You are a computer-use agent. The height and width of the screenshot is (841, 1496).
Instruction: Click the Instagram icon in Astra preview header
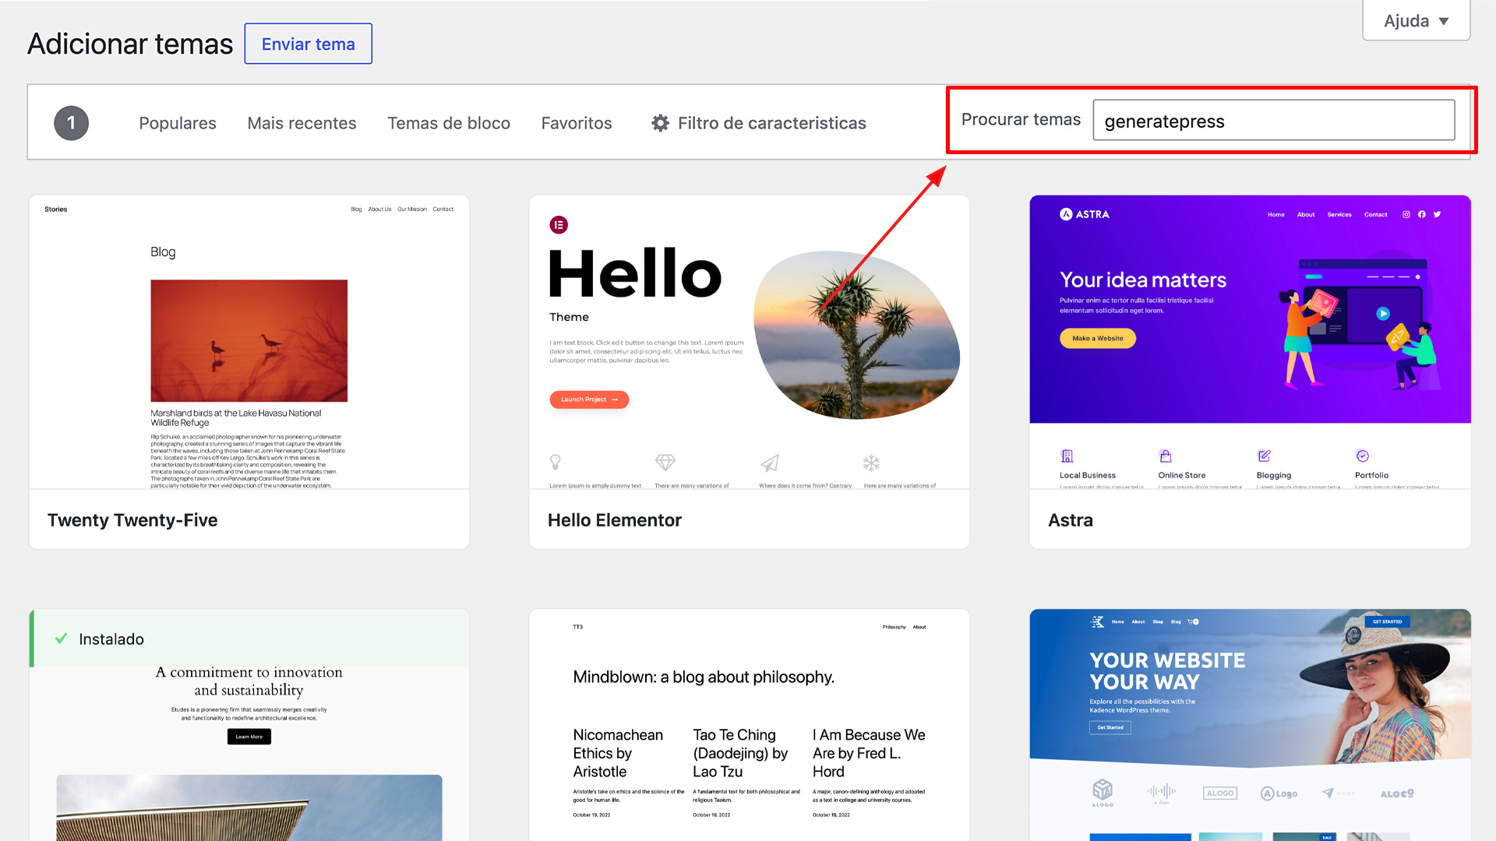(x=1406, y=214)
